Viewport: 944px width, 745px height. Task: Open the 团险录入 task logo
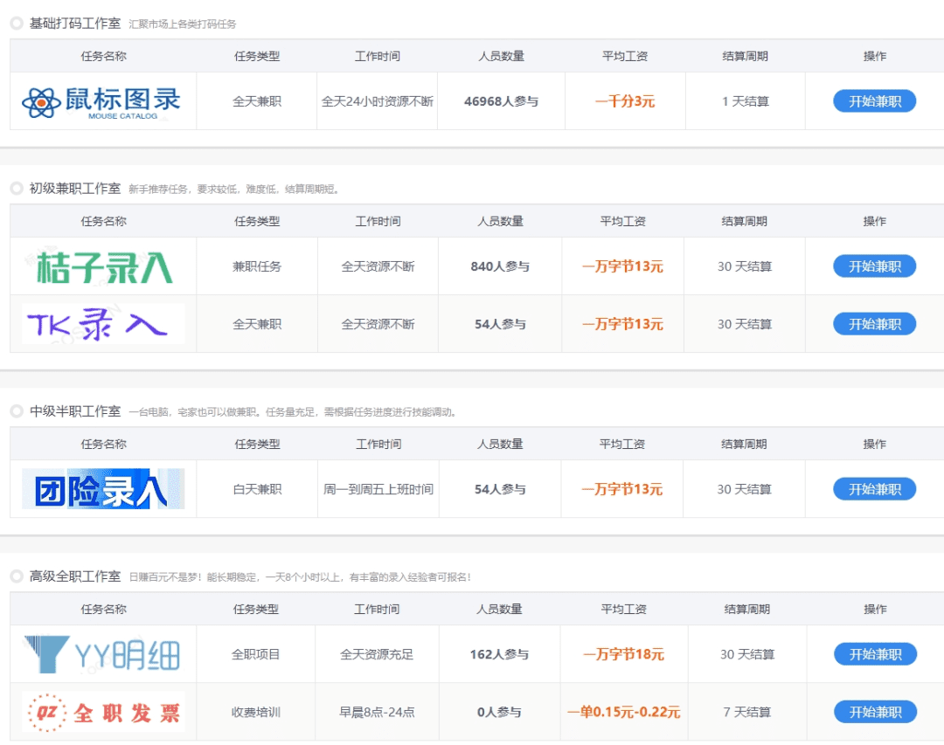click(103, 489)
